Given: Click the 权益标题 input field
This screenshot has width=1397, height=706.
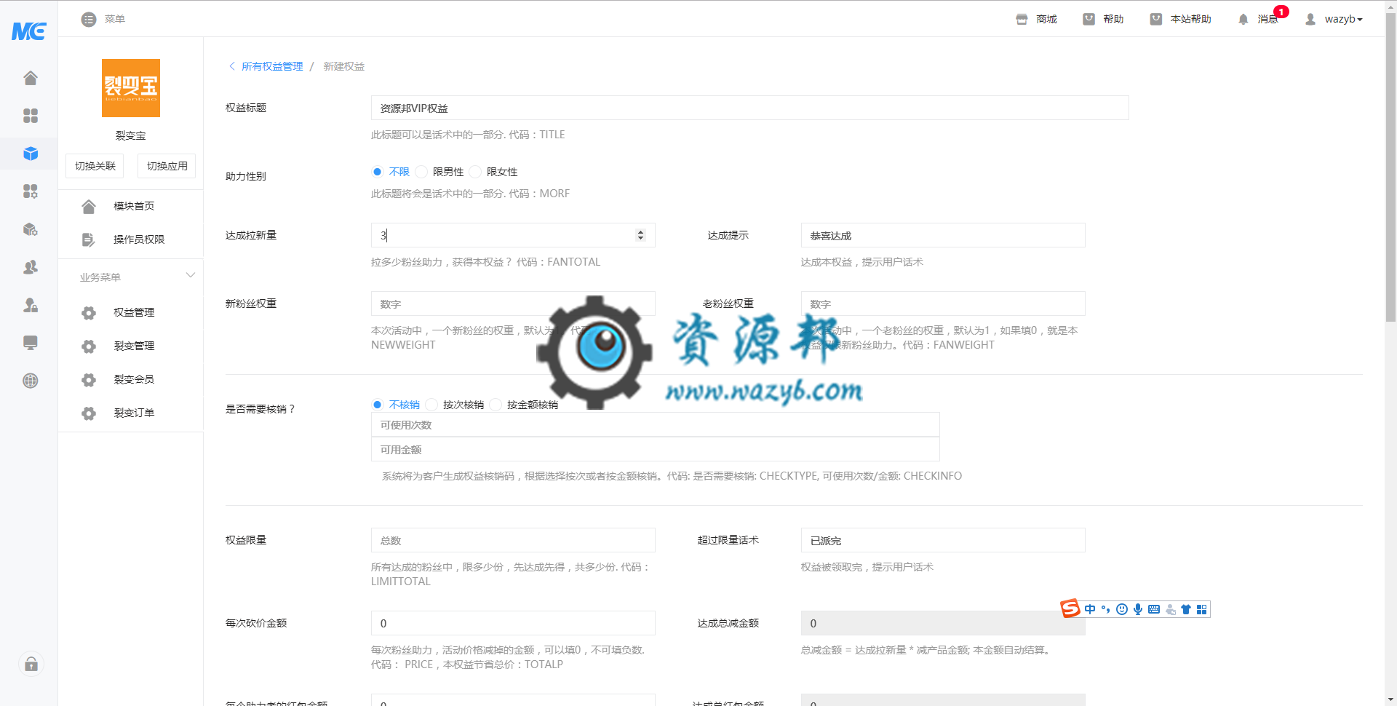Looking at the screenshot, I should [749, 108].
